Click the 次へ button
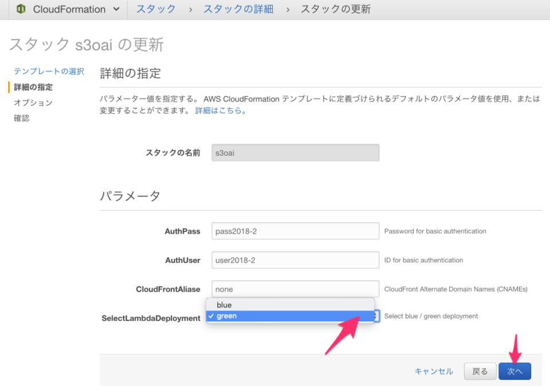Viewport: 550px width, 386px height. click(514, 371)
